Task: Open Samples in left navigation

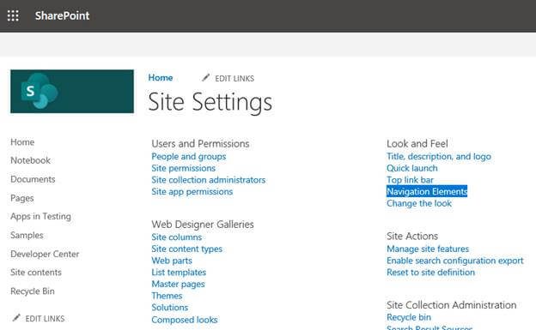Action: tap(27, 235)
